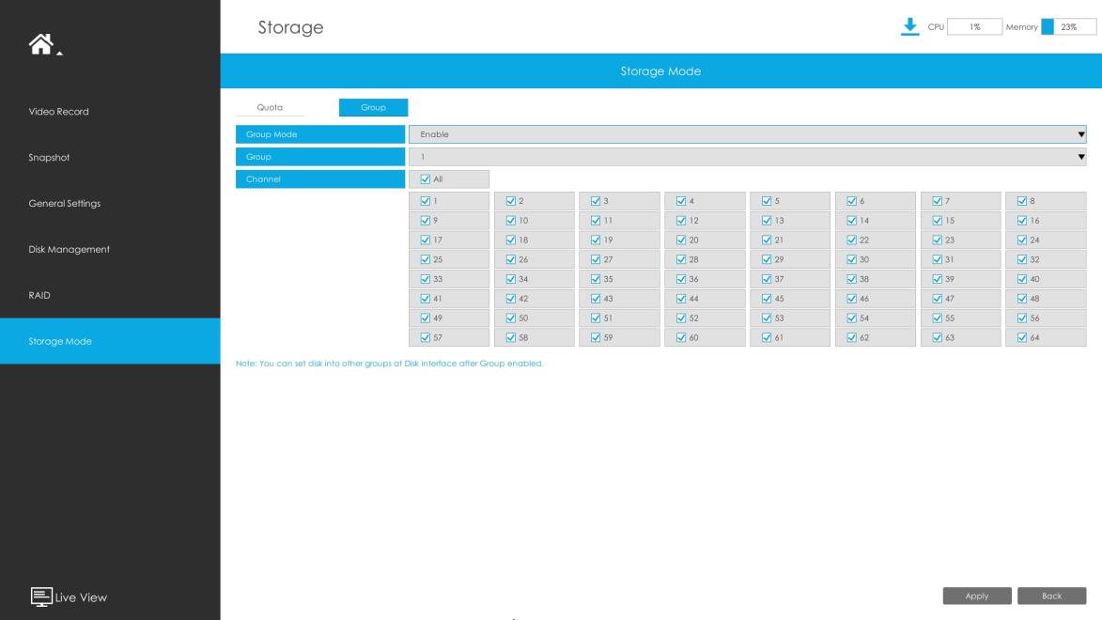The height and width of the screenshot is (620, 1102).
Task: Toggle channel 45 checkbox
Action: coord(767,299)
